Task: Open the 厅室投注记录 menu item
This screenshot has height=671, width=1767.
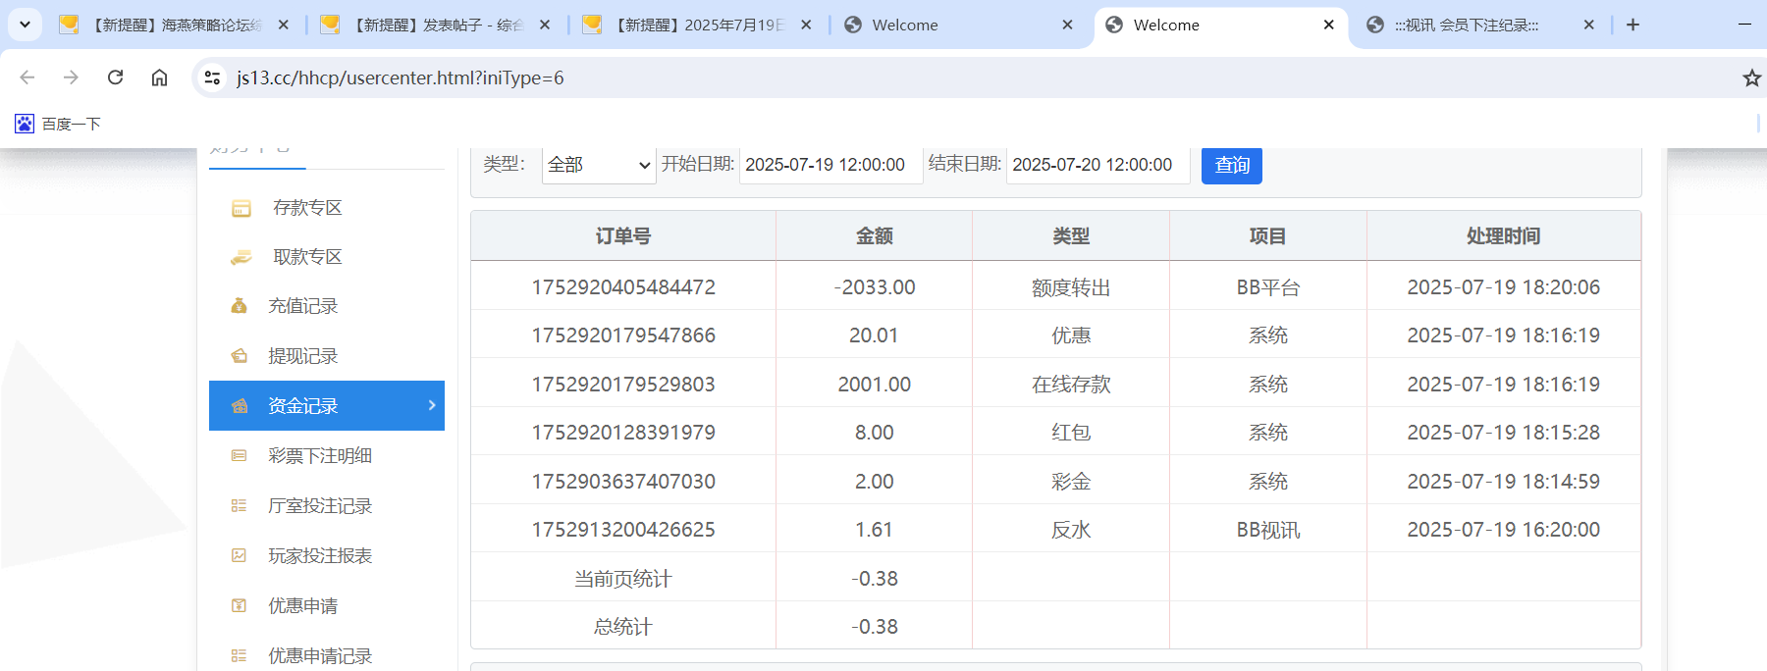Action: click(319, 506)
